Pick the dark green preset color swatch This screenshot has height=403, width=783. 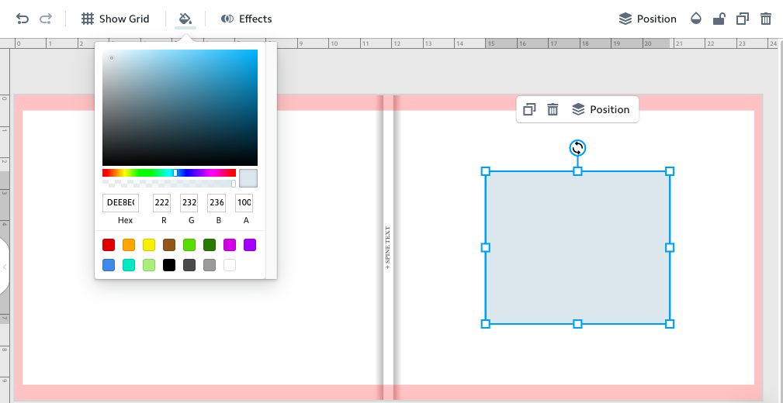[210, 245]
